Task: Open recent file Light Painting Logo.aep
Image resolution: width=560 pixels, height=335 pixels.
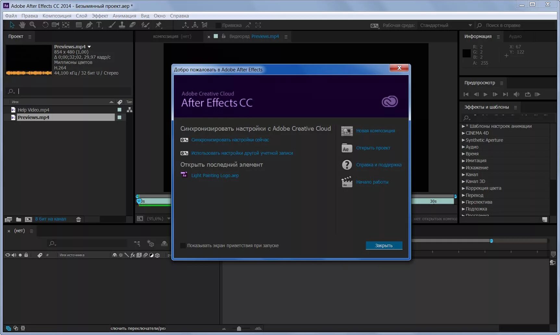Action: (215, 175)
